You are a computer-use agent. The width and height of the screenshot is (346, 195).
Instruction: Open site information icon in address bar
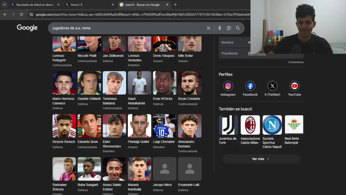31,14
